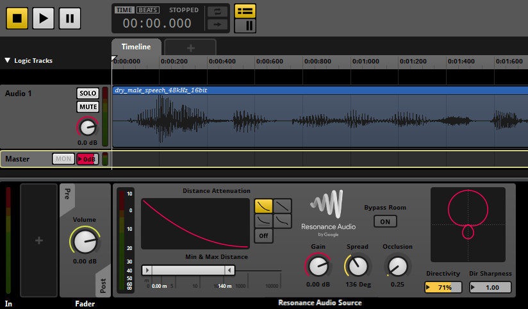Click the Master MON button
Screen dimensions: 528x309
(63, 159)
